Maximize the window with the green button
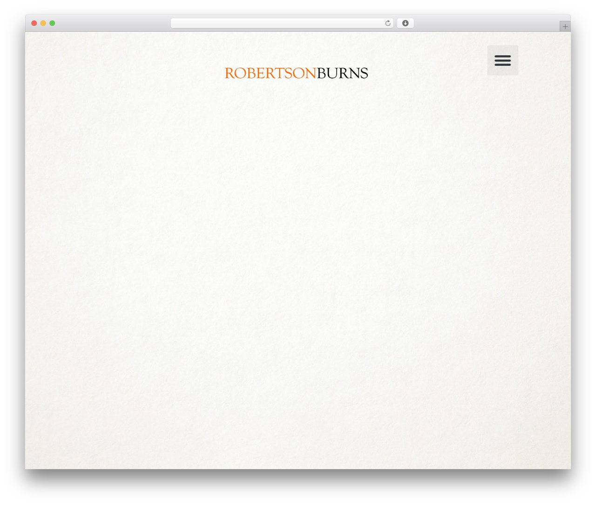Screen dimensions: 596x505 [52, 23]
